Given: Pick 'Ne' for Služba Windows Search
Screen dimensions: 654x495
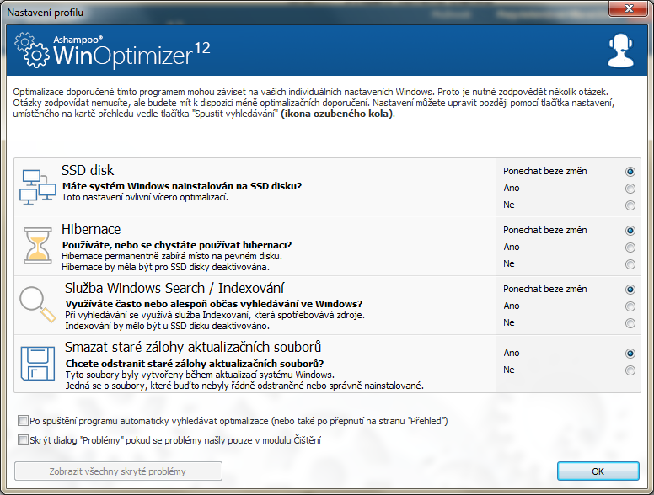Looking at the screenshot, I should [x=630, y=323].
